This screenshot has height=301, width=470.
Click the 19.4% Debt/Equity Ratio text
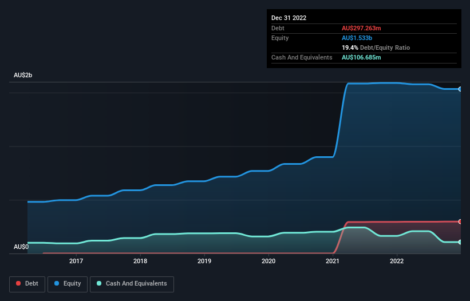point(376,47)
